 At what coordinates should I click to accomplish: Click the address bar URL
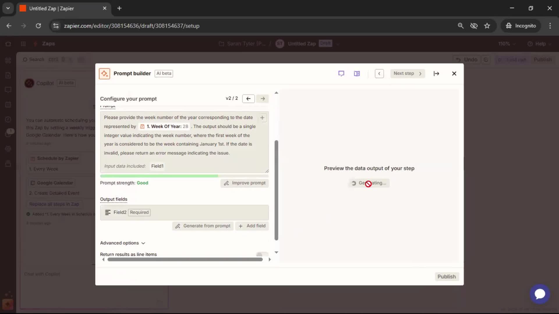click(132, 26)
